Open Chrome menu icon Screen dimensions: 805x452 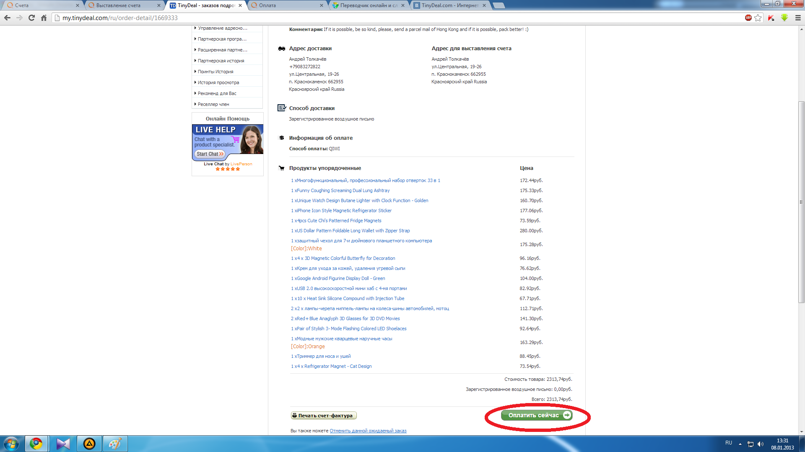click(x=798, y=18)
